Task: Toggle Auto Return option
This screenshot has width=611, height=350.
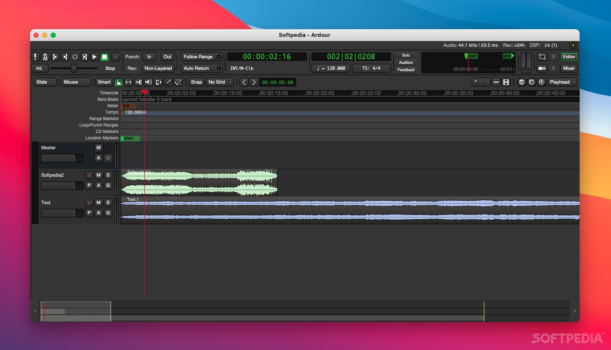Action: tap(202, 68)
